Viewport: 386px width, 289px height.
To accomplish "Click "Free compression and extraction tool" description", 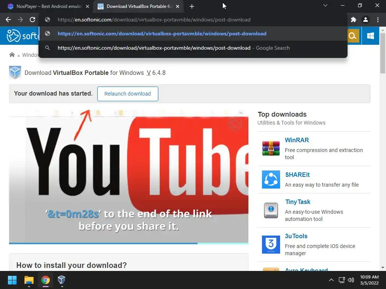I will [324, 154].
